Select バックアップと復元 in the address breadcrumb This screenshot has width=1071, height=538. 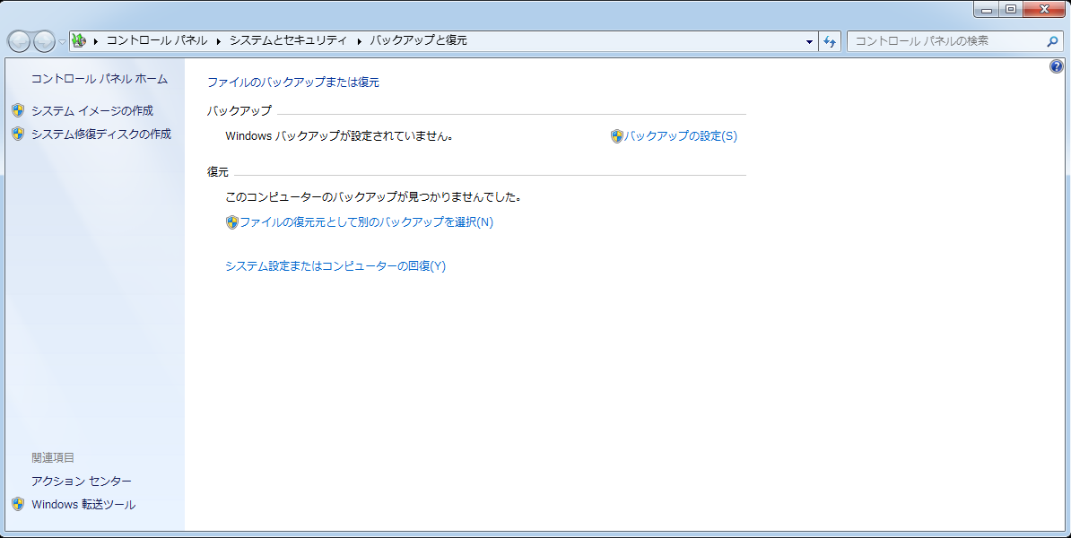point(419,40)
